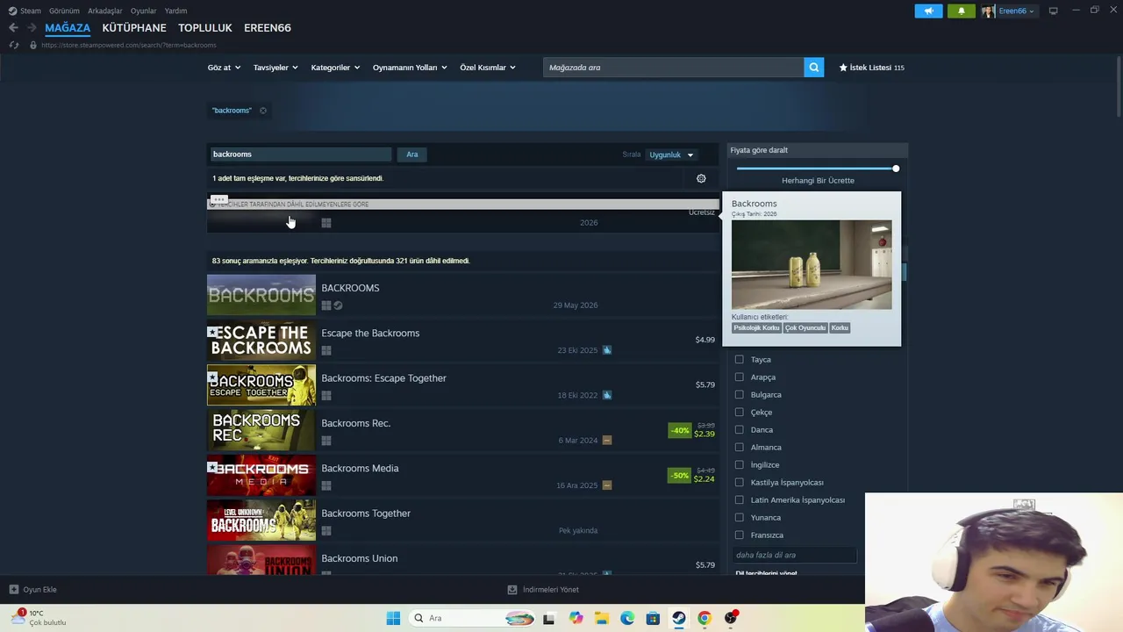The image size is (1123, 632).
Task: Check the Arapça language box
Action: click(x=739, y=377)
